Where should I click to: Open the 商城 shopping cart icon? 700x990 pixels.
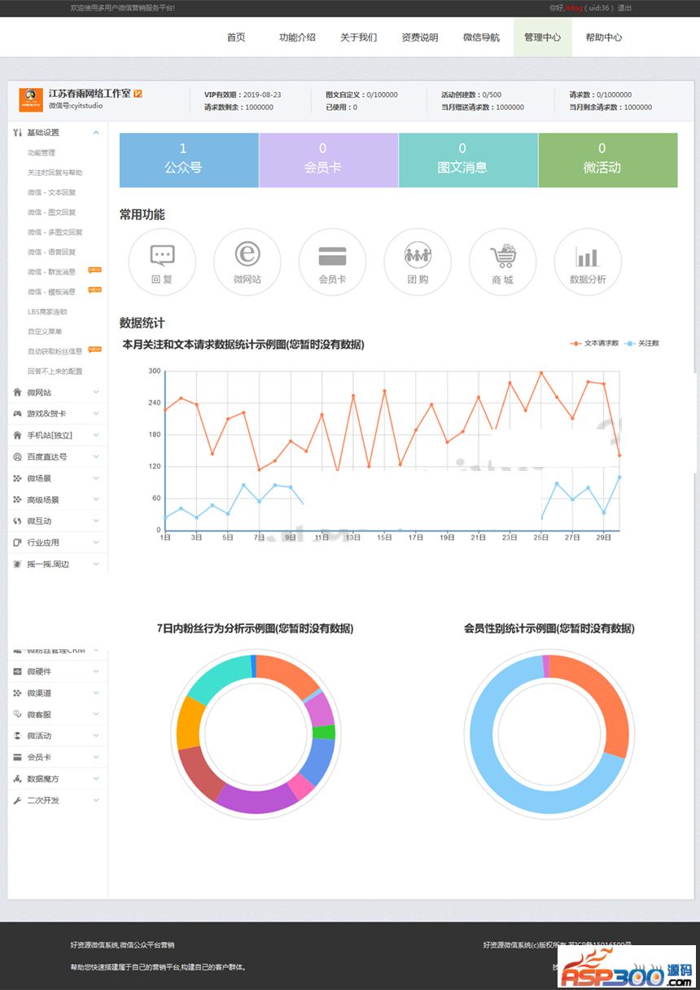(502, 262)
